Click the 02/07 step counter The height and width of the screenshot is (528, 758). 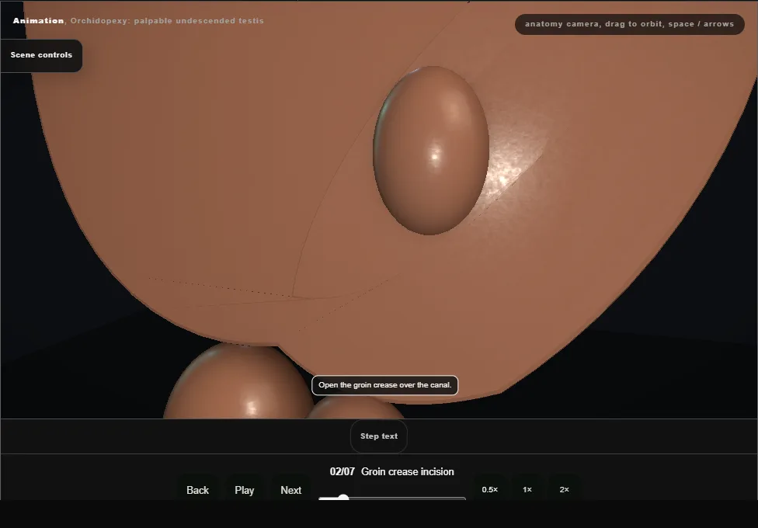[342, 471]
